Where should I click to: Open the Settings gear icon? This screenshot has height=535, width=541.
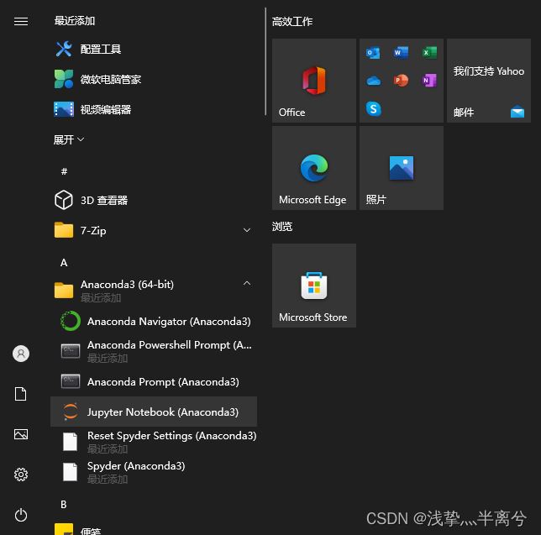click(21, 475)
